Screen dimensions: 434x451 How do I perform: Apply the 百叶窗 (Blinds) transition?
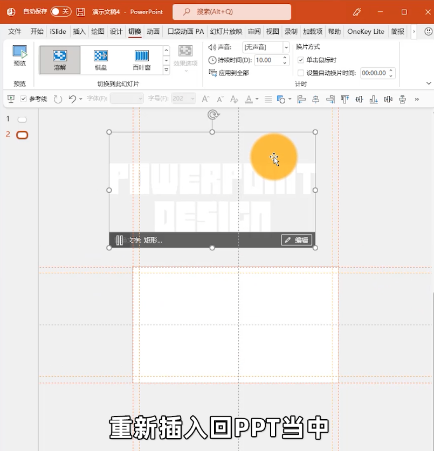(x=141, y=60)
